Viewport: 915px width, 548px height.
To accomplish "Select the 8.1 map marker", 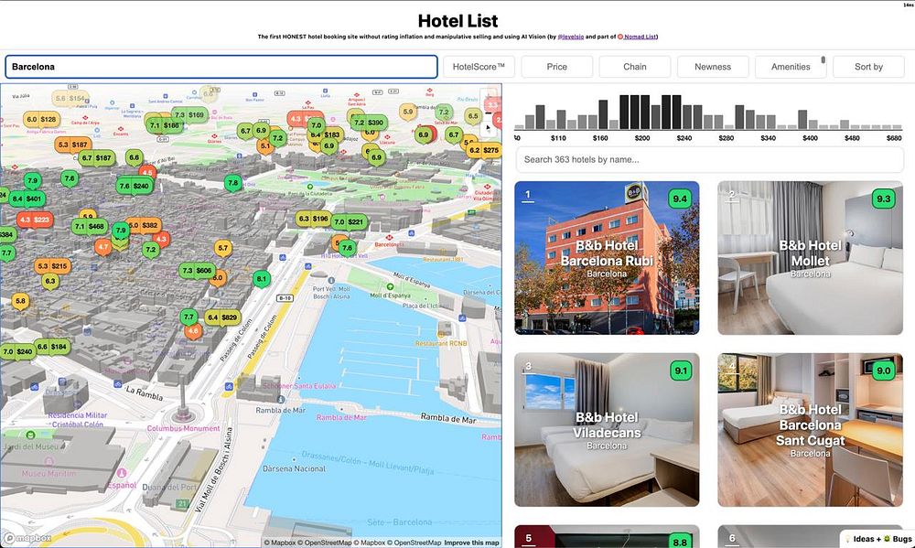I will pyautogui.click(x=262, y=279).
